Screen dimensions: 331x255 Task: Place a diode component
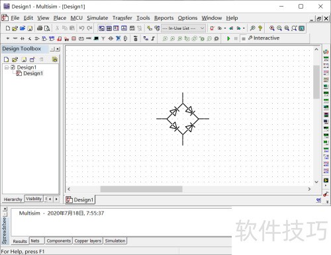(x=23, y=38)
